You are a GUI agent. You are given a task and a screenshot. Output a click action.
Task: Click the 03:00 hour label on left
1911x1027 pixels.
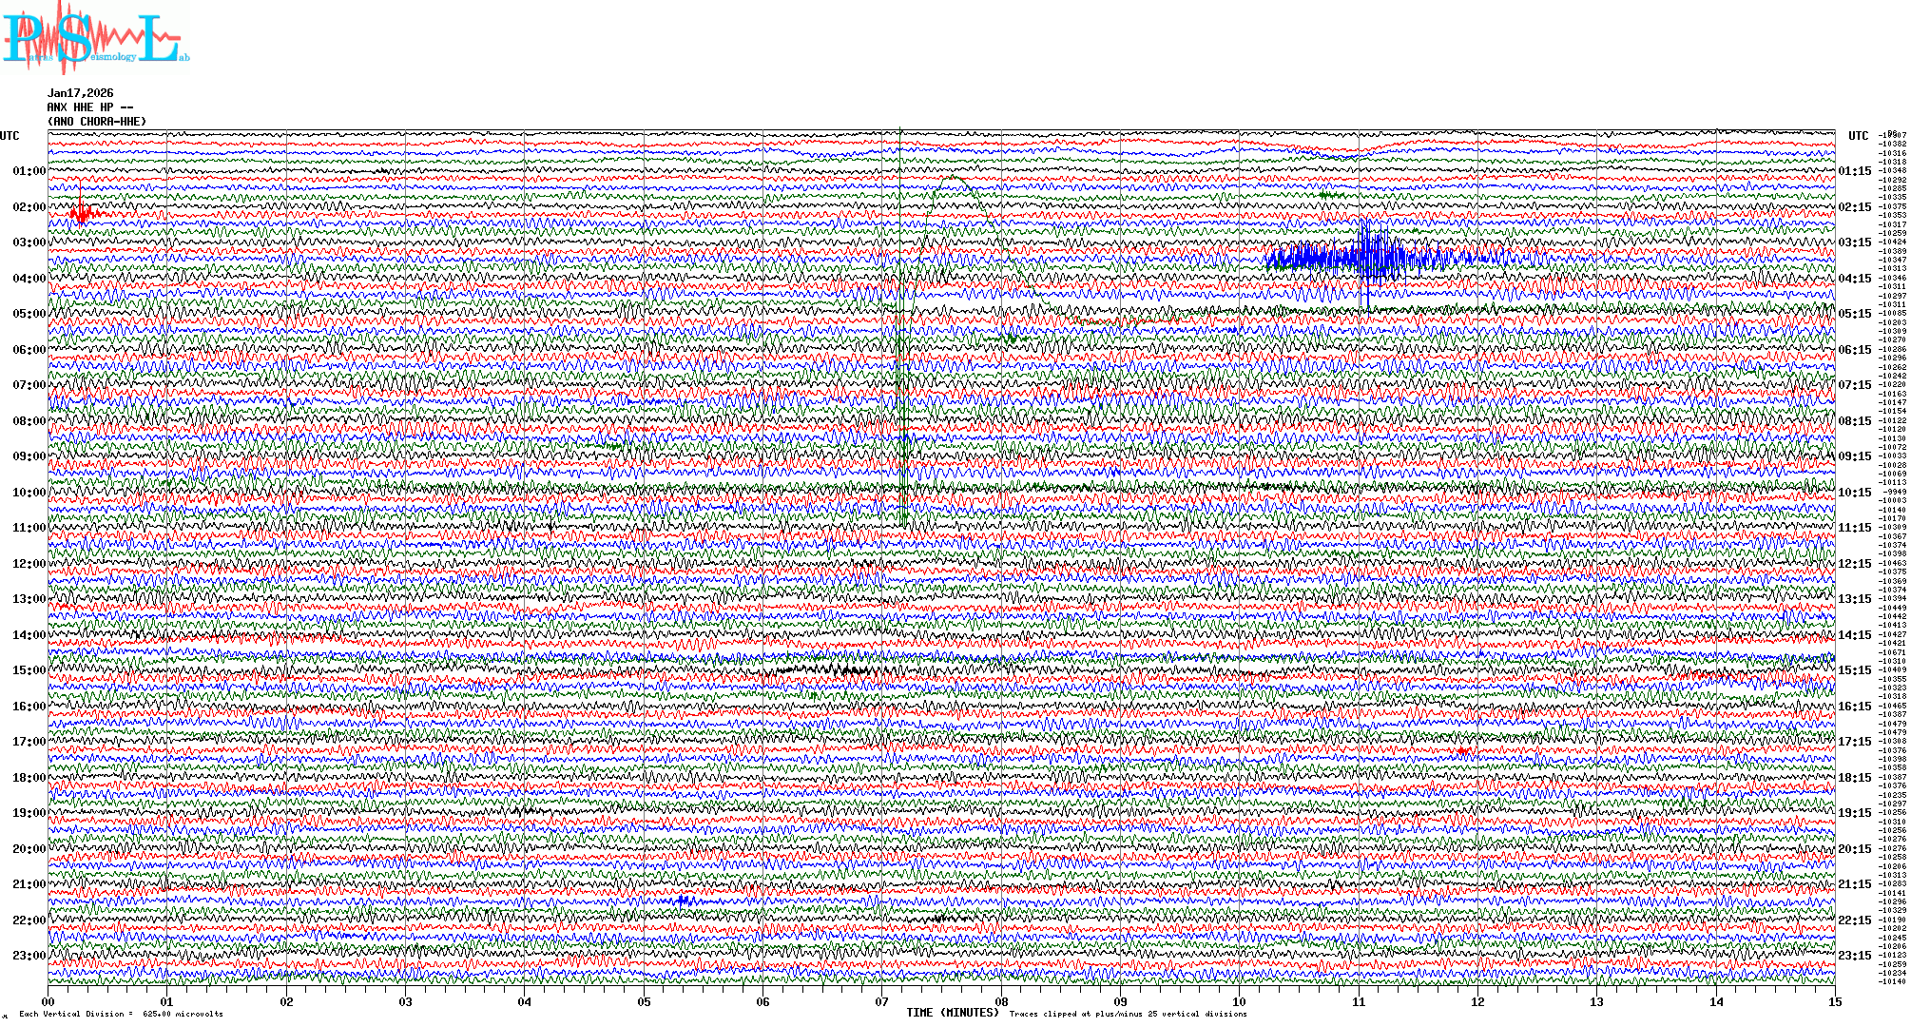click(x=29, y=242)
